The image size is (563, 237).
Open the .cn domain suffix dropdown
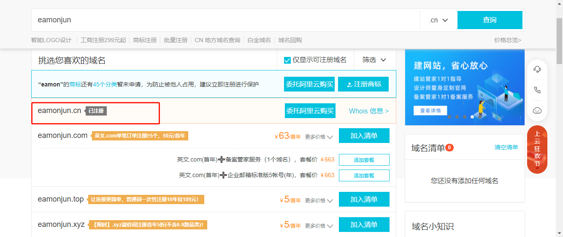tap(438, 20)
